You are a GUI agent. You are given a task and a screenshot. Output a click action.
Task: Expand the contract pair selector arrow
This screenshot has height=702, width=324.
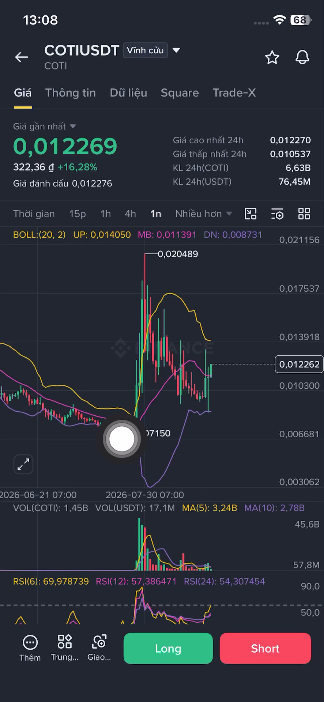pyautogui.click(x=176, y=50)
